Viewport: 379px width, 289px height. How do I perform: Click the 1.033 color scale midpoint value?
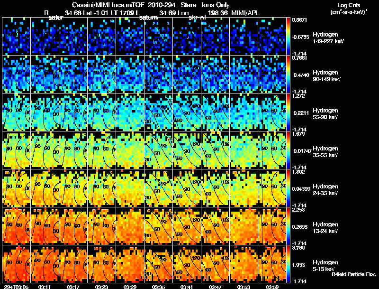tap(299, 265)
